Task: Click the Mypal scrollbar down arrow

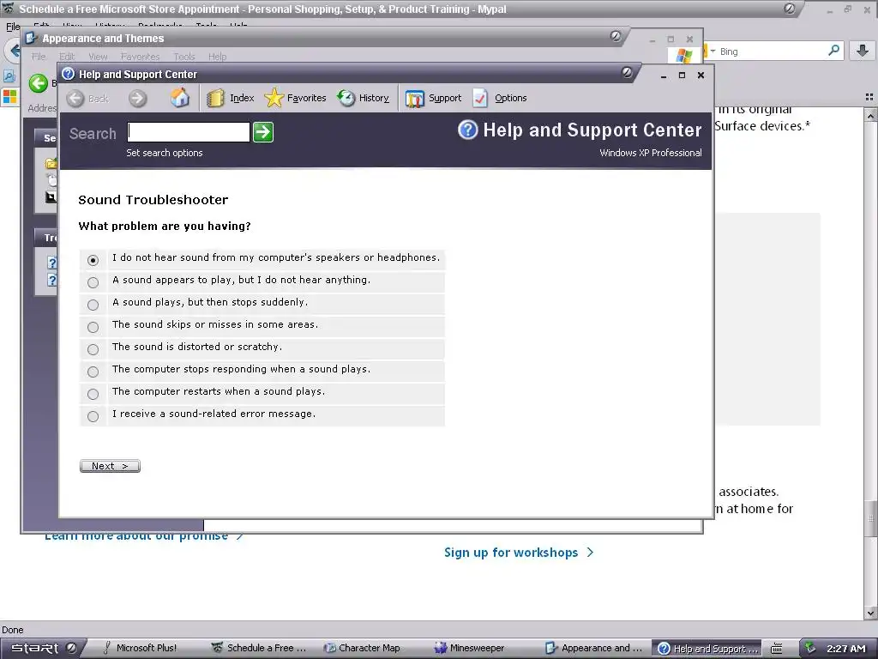Action: point(871,613)
